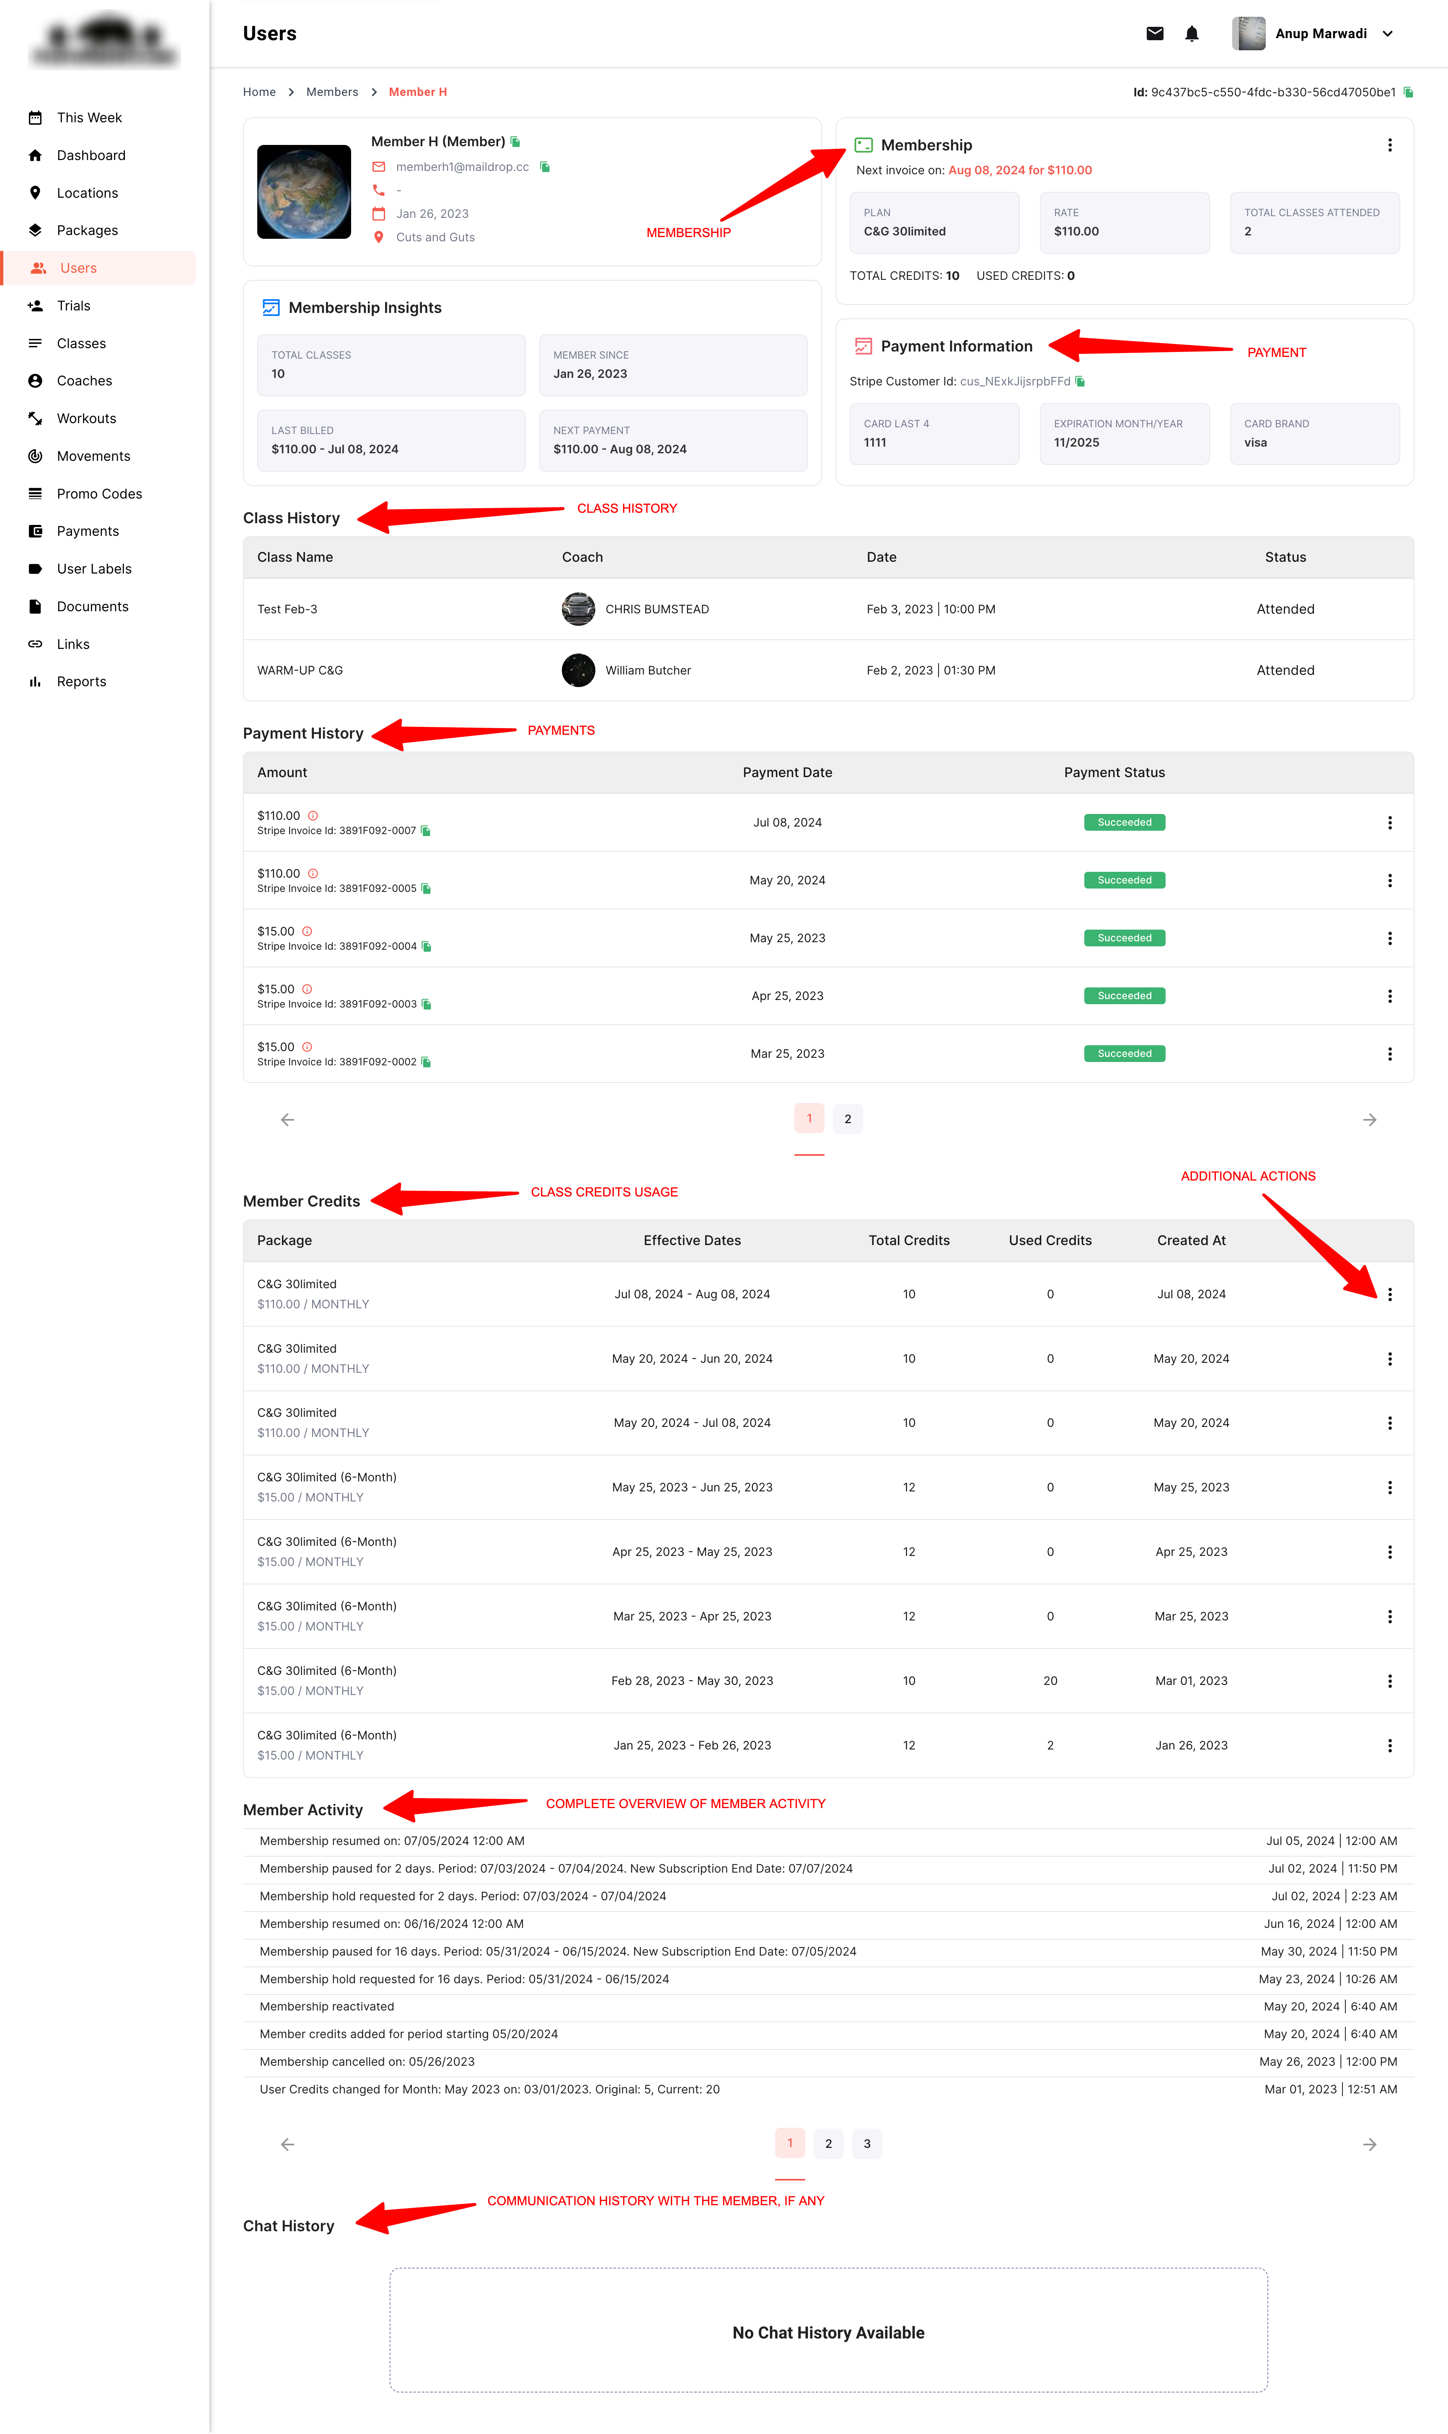Viewport: 1448px width, 2434px height.
Task: Click the WARM-UP C&G class name
Action: coord(300,670)
